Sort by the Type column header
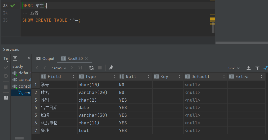The image size is (268, 140). (98, 77)
